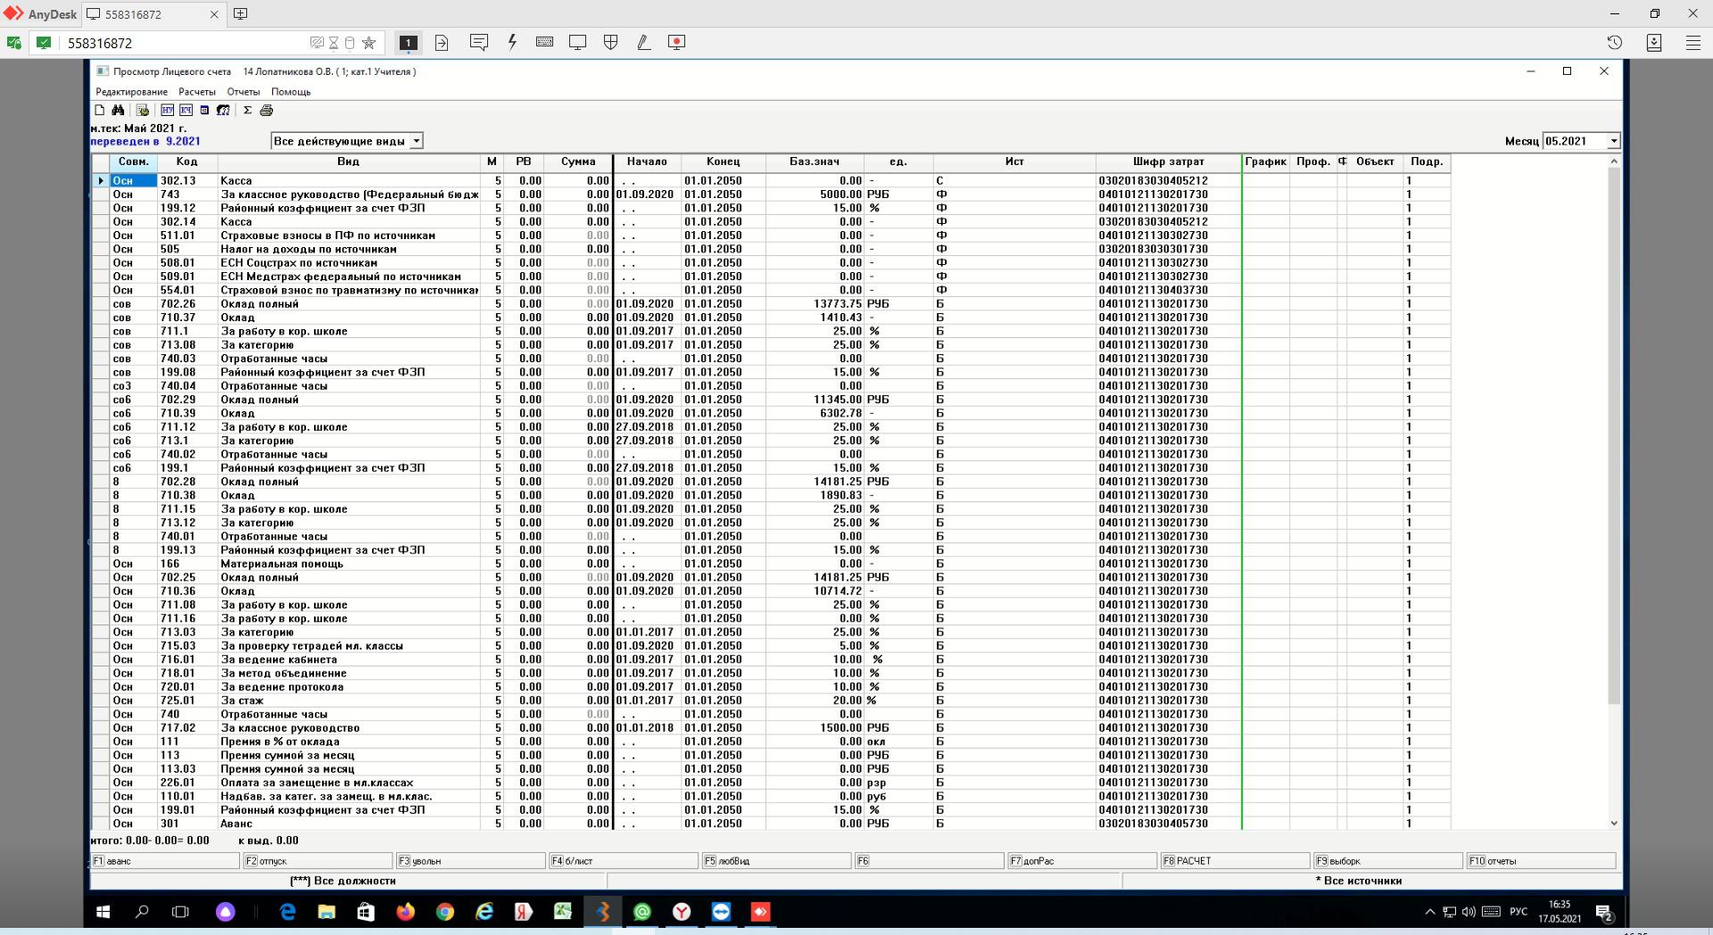
Task: Open the Помощь menu
Action: click(x=291, y=92)
